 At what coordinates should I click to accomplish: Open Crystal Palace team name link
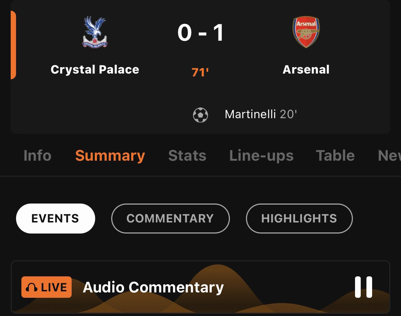95,69
